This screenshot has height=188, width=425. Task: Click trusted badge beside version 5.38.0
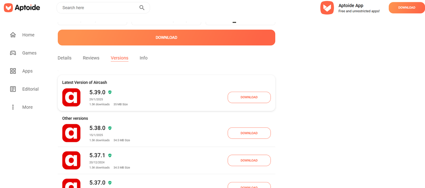[x=110, y=128]
